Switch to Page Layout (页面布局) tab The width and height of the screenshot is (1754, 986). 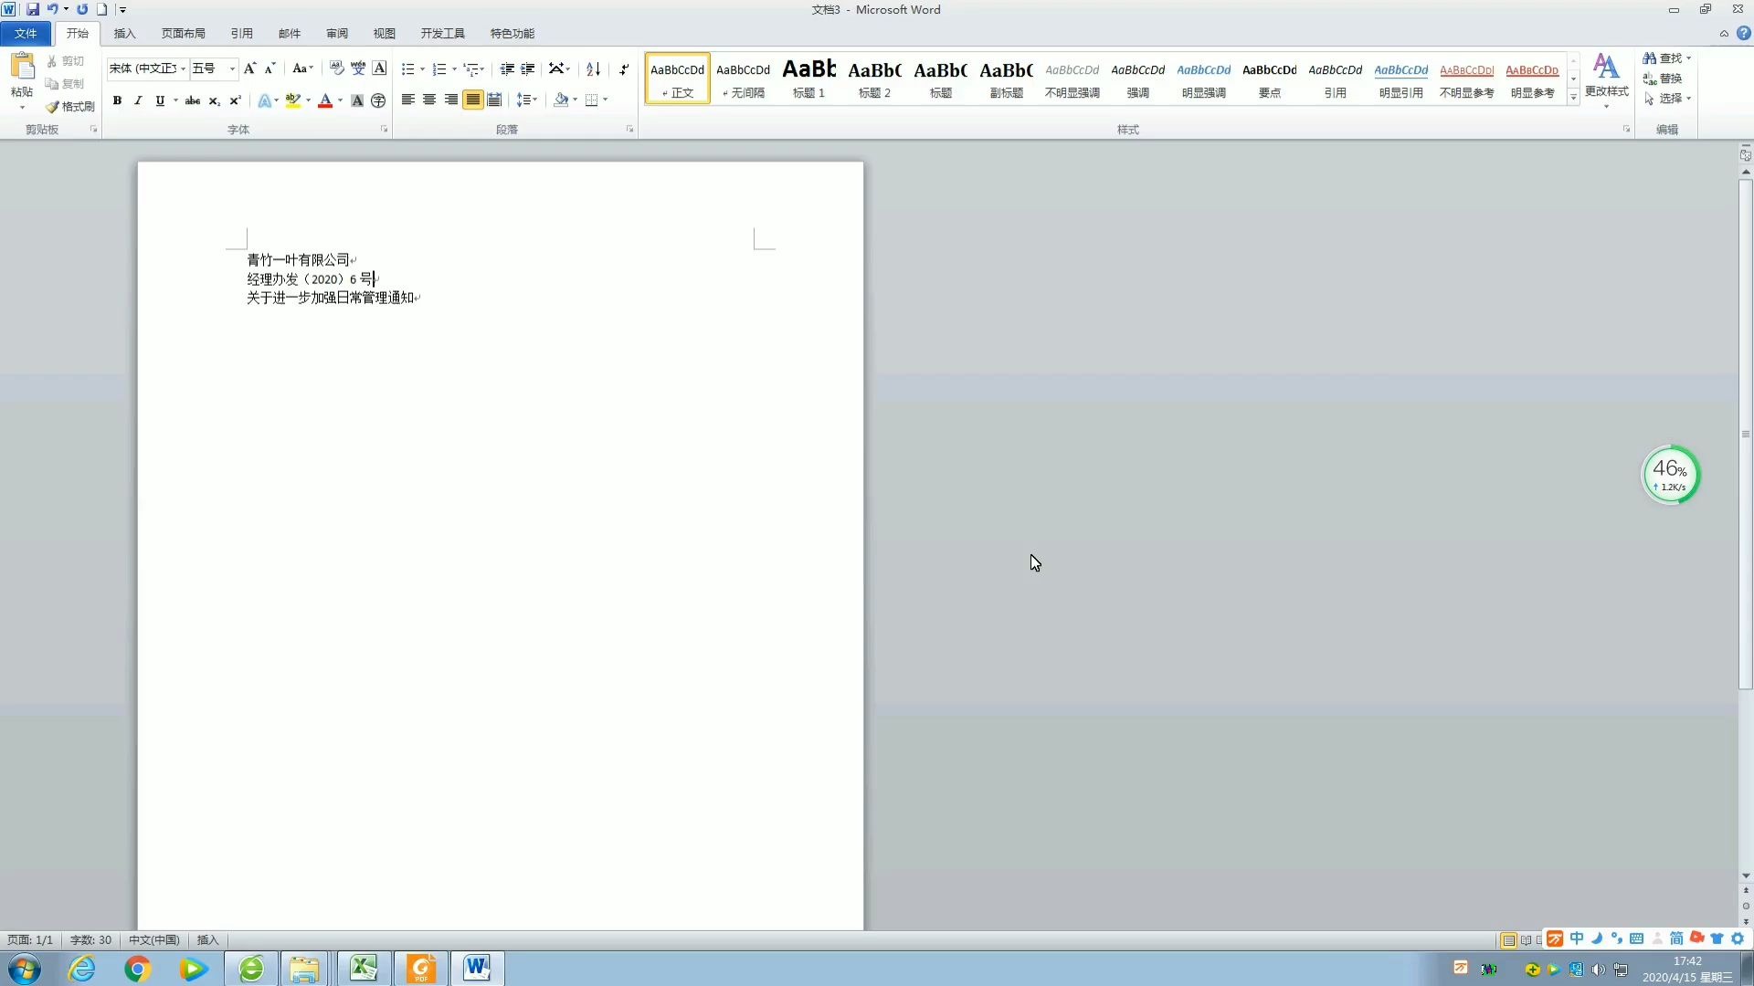pyautogui.click(x=183, y=34)
